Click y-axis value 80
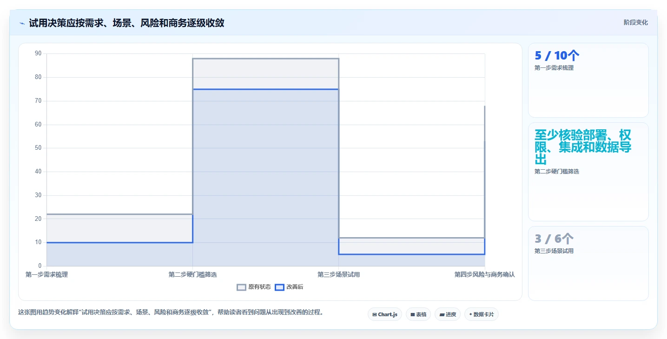Image resolution: width=667 pixels, height=339 pixels. pos(38,77)
